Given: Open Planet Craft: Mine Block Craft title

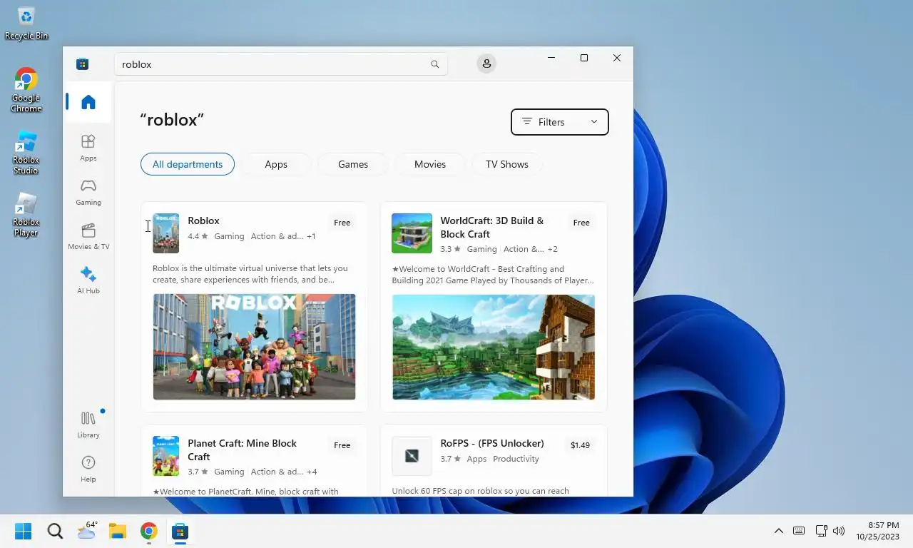Looking at the screenshot, I should point(242,450).
